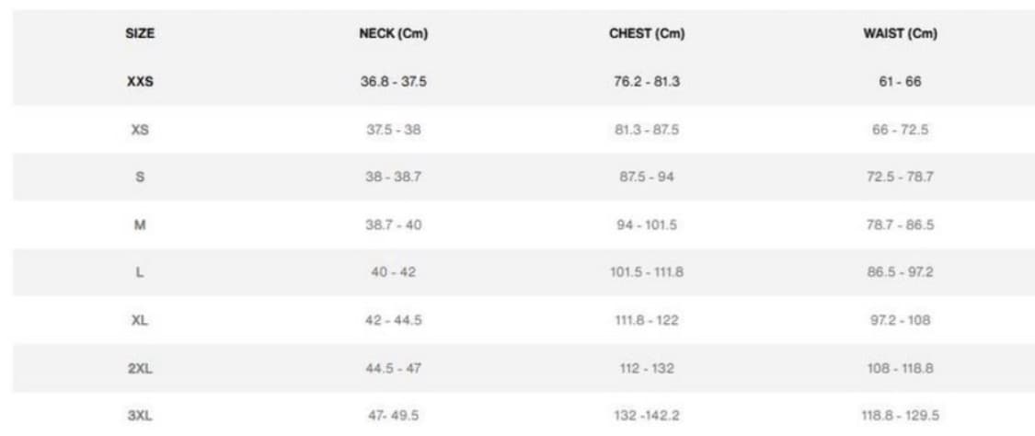The width and height of the screenshot is (1035, 436).
Task: Select the XL size row label
Action: tap(140, 321)
